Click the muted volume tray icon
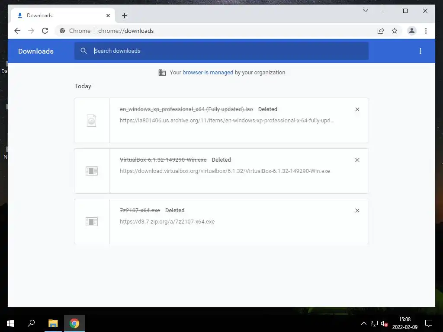Screen dimensions: 443x332 (384, 323)
